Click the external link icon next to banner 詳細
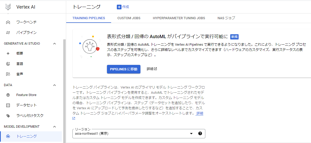 (155, 69)
